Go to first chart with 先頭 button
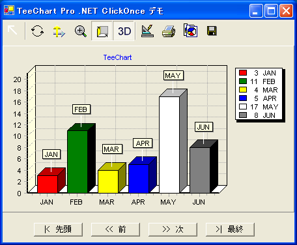The image size is (297, 245). (58, 229)
